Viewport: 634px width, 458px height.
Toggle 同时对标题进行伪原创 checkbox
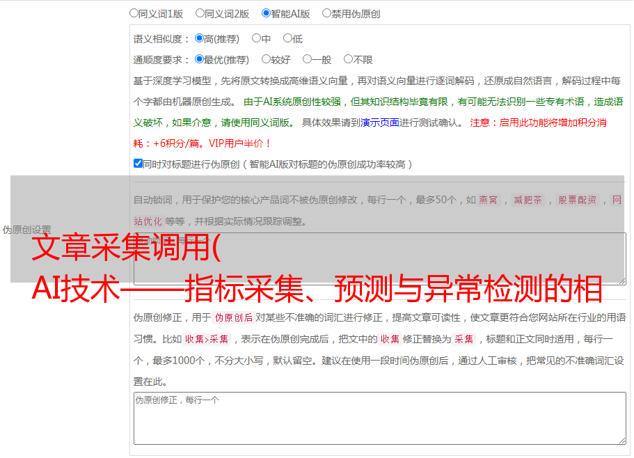[x=138, y=164]
